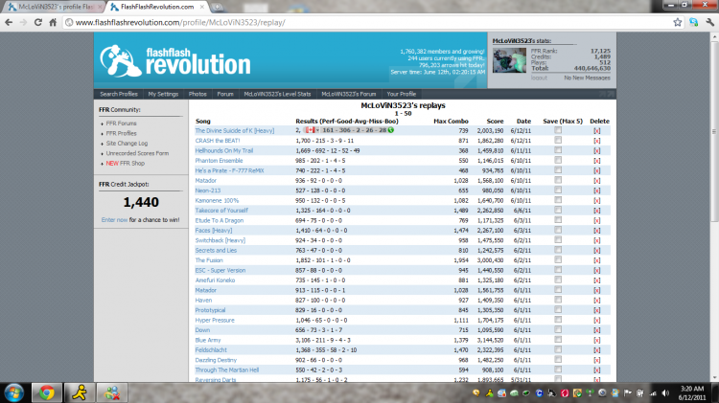
Task: Click the green icon in first replay result
Action: pos(391,130)
